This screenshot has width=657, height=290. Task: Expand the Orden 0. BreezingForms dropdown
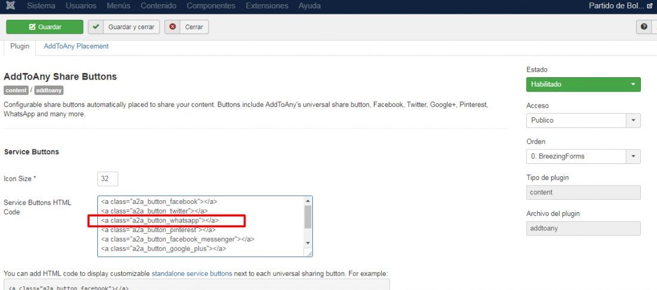(x=584, y=156)
